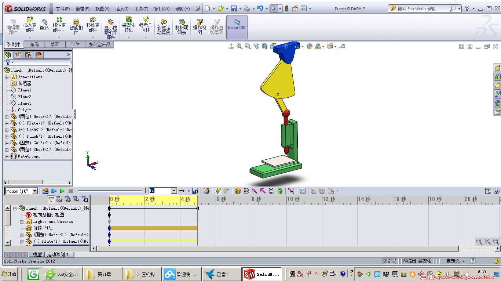Image resolution: width=501 pixels, height=282 pixels.
Task: Select the 配合 (Mate) tool
Action: [44, 25]
